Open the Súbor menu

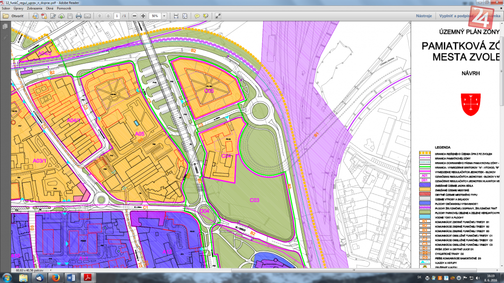pyautogui.click(x=7, y=9)
